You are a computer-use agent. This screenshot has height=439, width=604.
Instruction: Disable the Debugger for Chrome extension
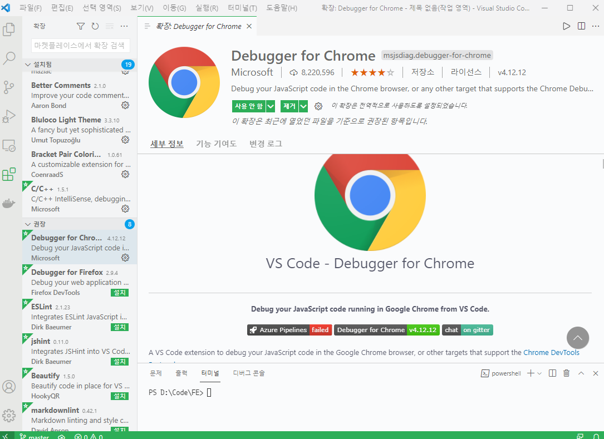click(249, 106)
